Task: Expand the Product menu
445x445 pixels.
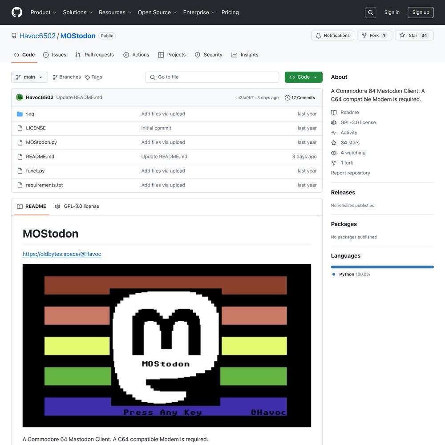Action: [44, 12]
